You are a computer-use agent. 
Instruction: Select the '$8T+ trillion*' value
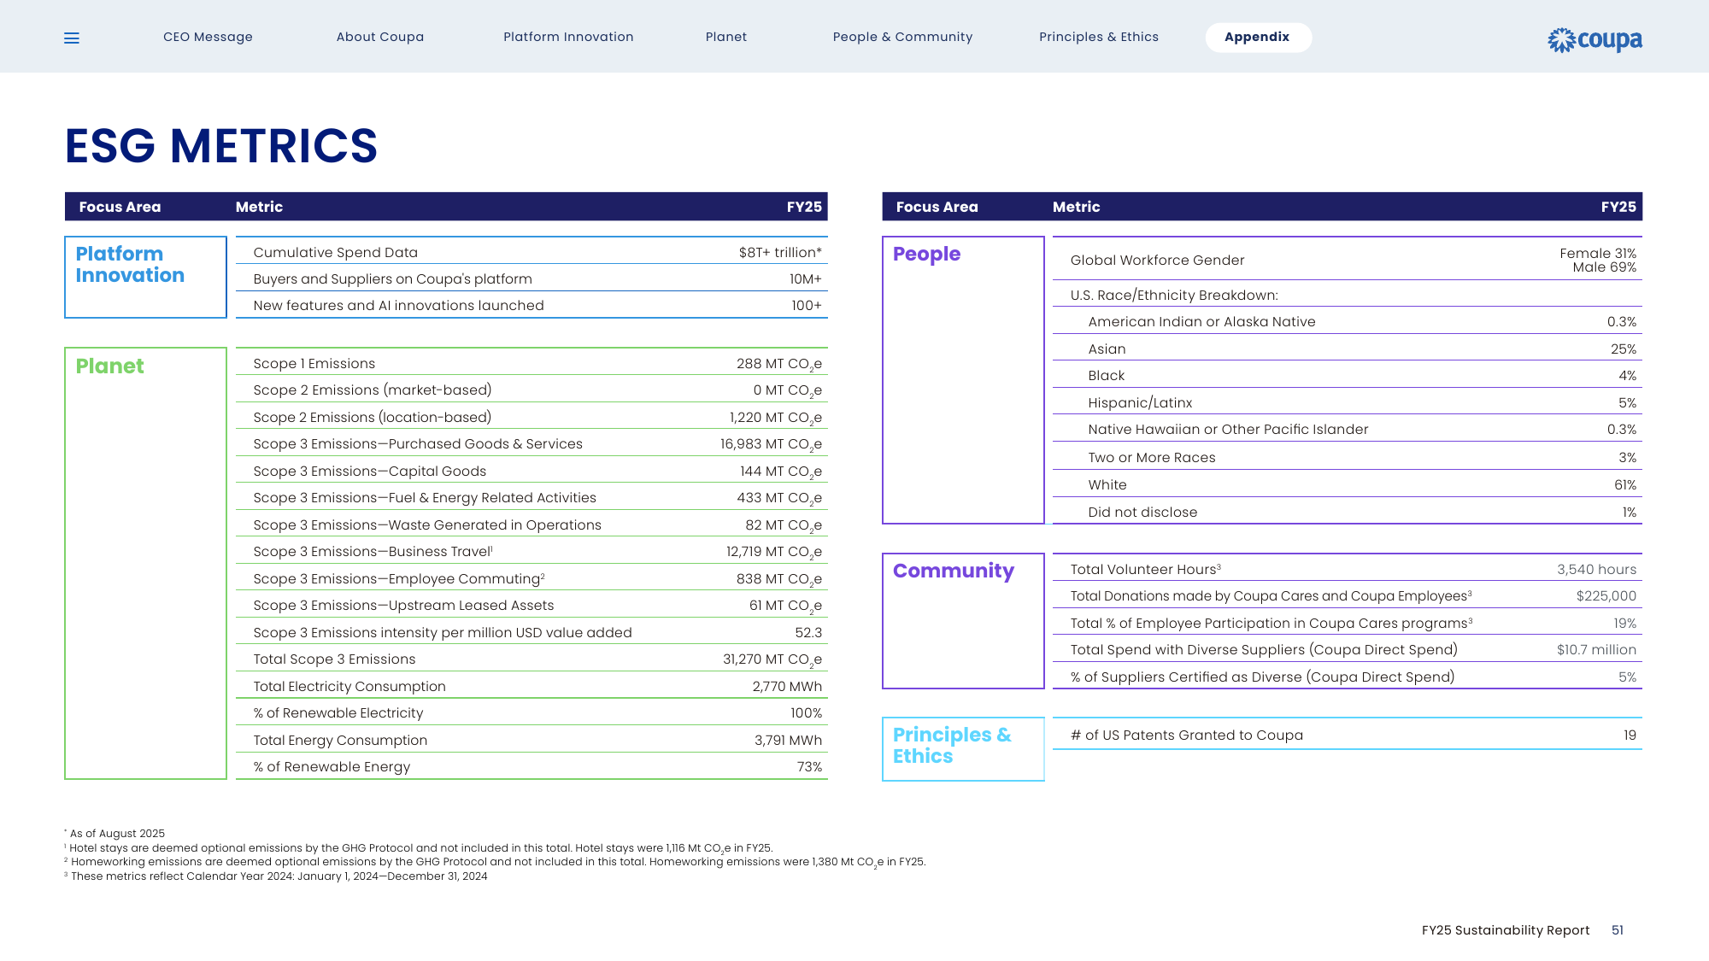(x=780, y=253)
